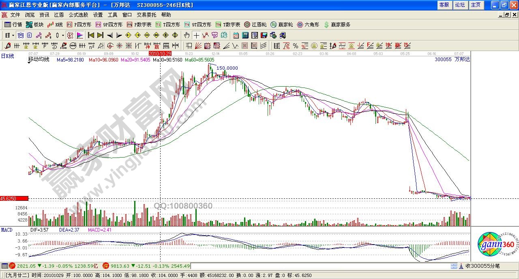Click the 板块 sector icon
This screenshot has height=279, width=519.
point(35,25)
